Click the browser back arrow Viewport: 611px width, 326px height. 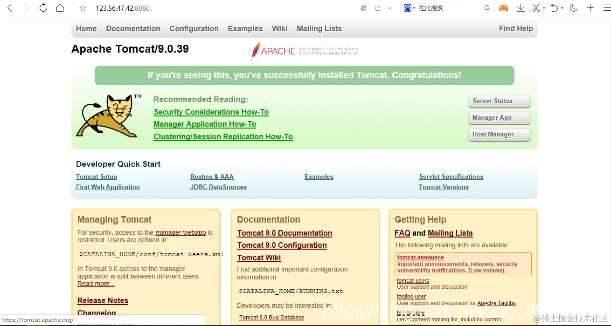point(10,8)
